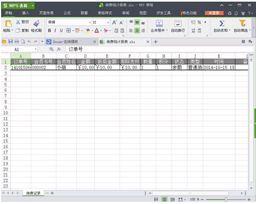Expand the AutoSum dropdown arrow
256x204 pixels.
230,30
